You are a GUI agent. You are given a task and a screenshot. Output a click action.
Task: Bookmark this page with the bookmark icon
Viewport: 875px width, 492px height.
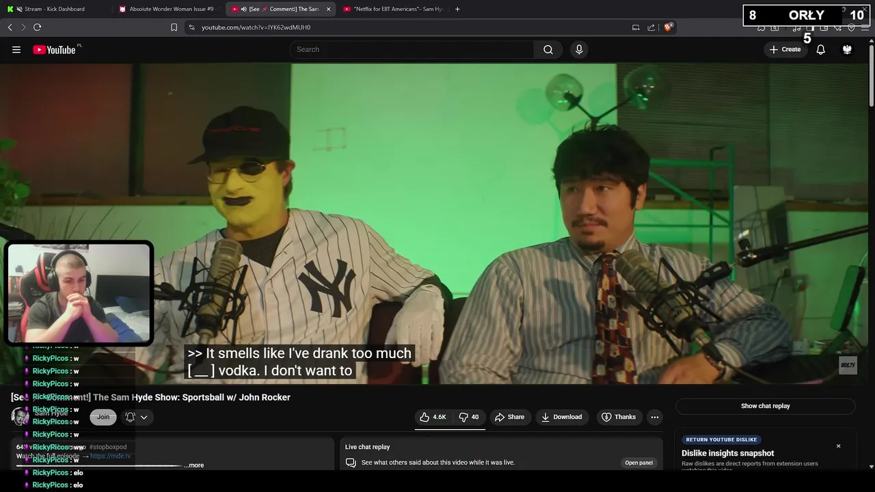point(174,27)
